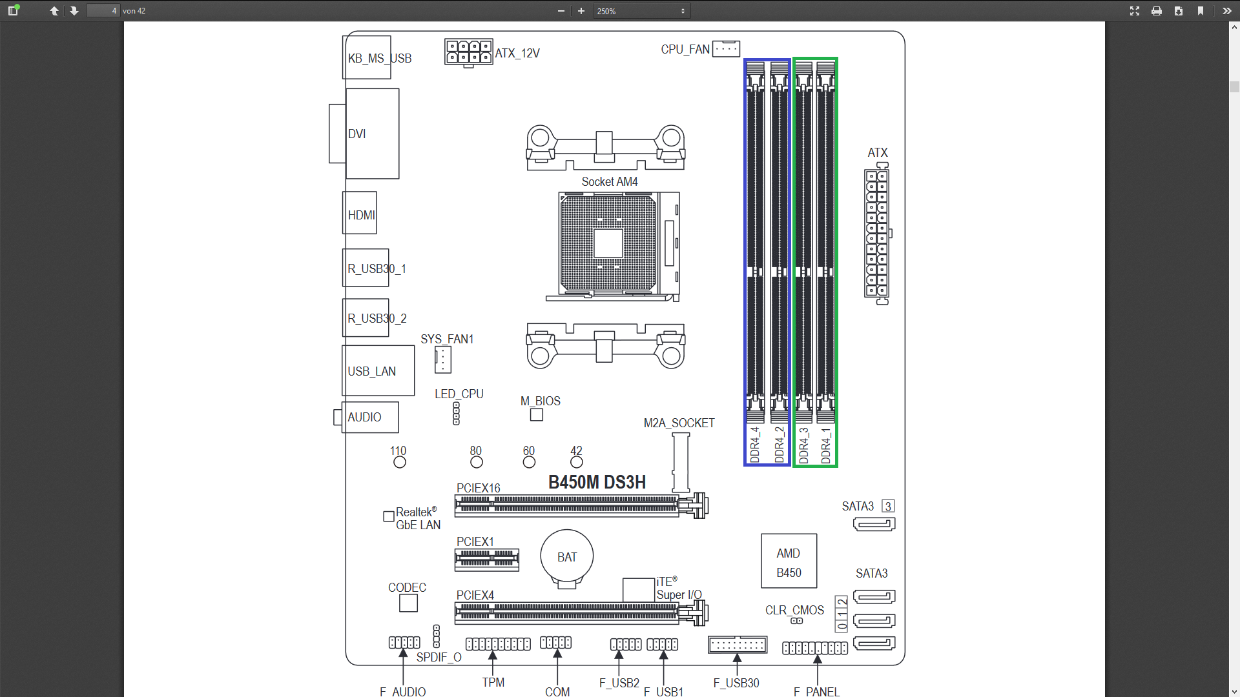Go to previous page arrow
This screenshot has width=1240, height=697.
pos(54,10)
